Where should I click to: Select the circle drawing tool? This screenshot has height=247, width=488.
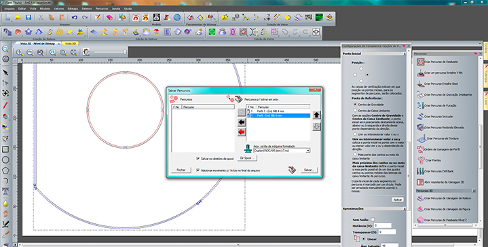click(x=5, y=160)
